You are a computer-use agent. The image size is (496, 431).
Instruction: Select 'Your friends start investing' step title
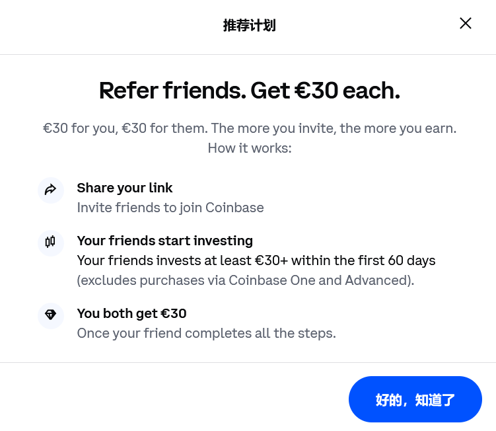click(165, 241)
